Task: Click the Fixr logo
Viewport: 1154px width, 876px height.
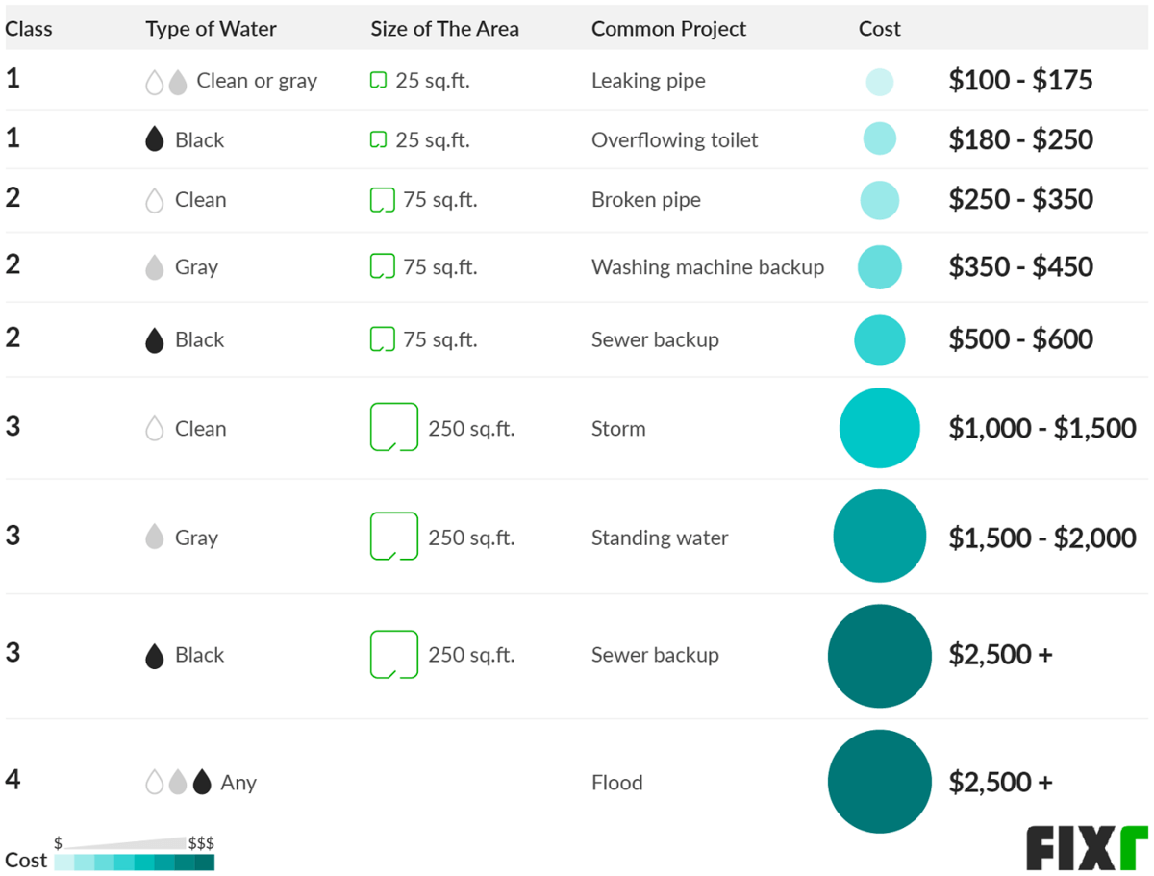Action: 1087,847
